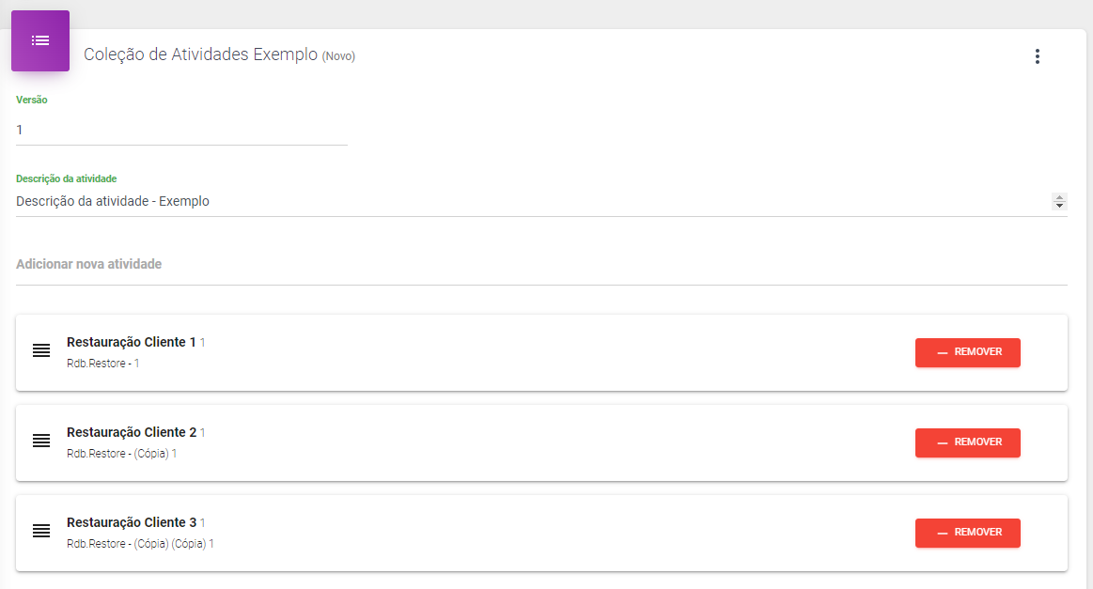Open the Adicionar nova atividade field
The image size is (1093, 589).
coord(540,265)
